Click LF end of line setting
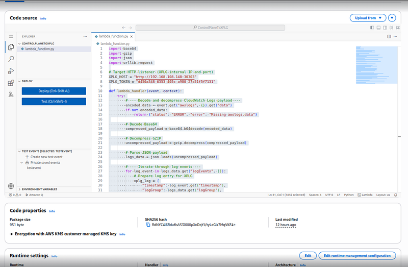 339,195
